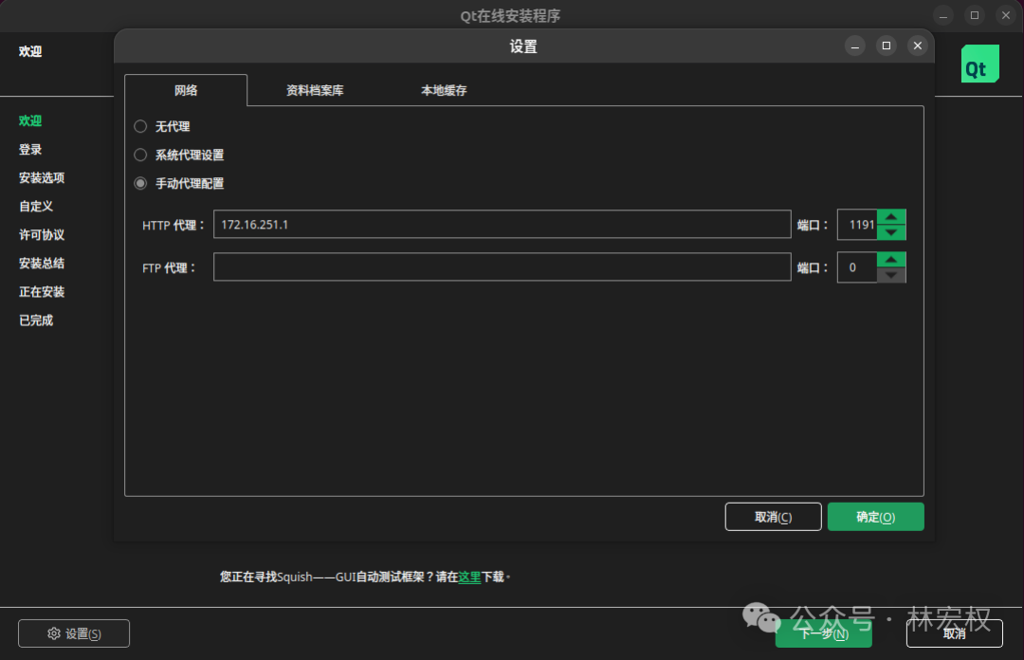Click the HTTP port value field 1191
The width and height of the screenshot is (1024, 660).
[x=857, y=224]
